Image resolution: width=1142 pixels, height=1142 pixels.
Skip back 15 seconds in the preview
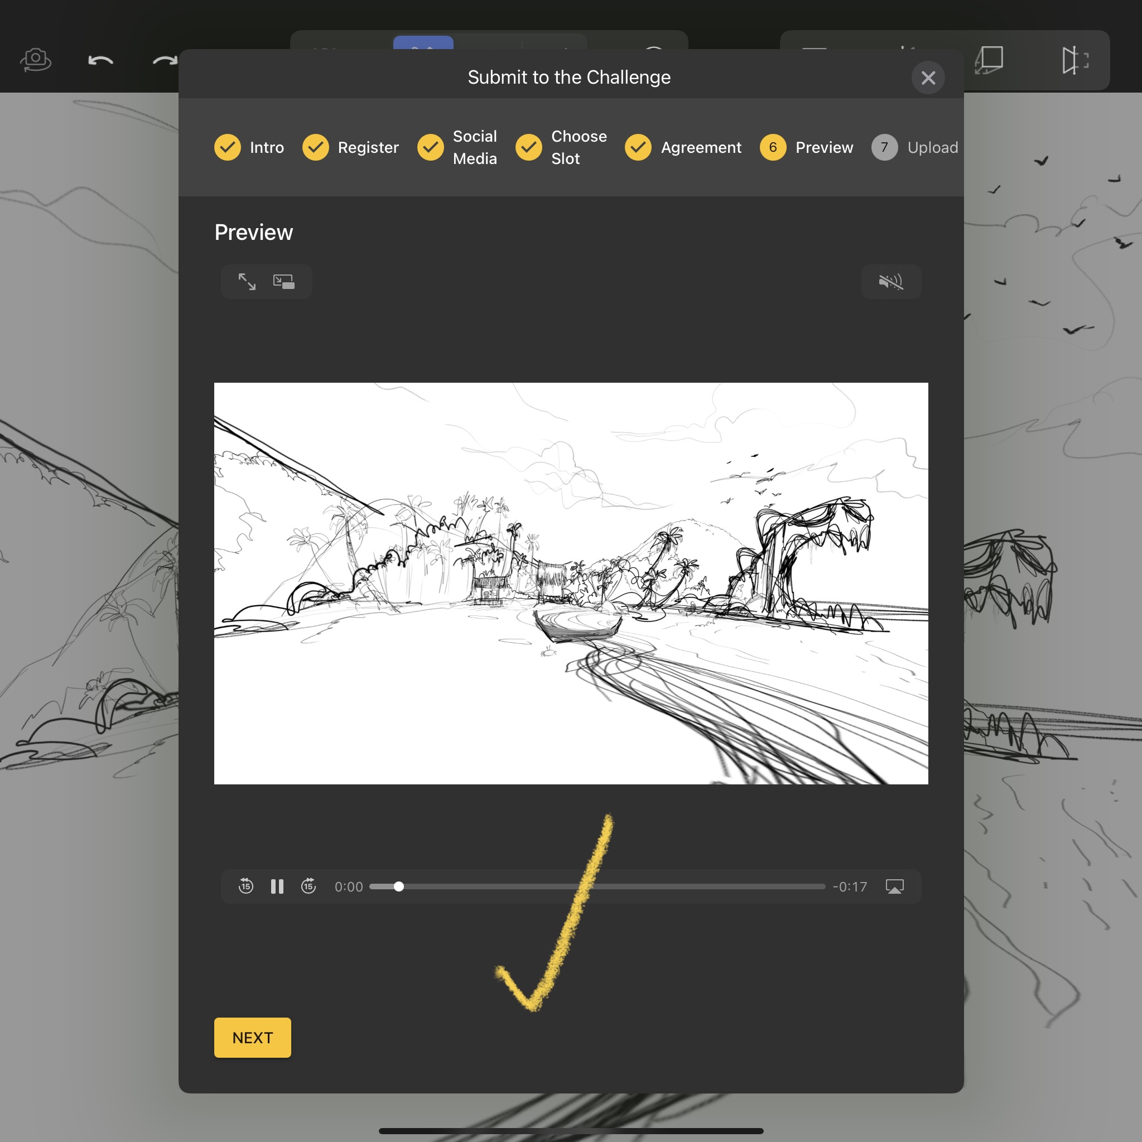246,886
